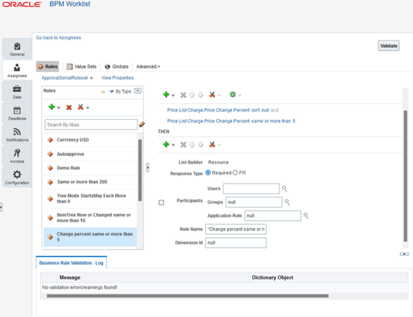Click Price Change Percent isn't null condition
This screenshot has height=317, width=413.
[x=218, y=110]
